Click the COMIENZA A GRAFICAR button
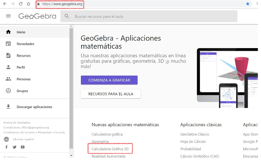The height and width of the screenshot is (160, 261). point(109,80)
